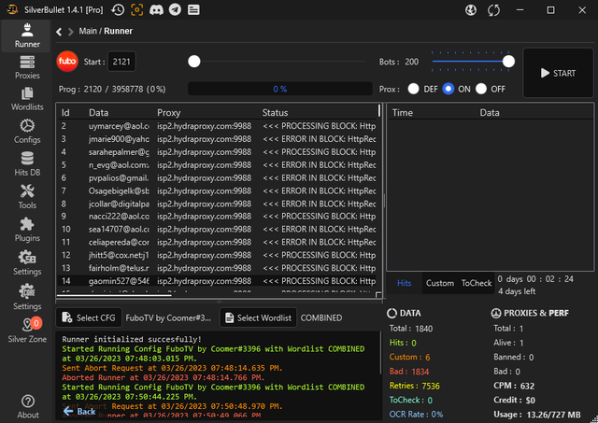Switch to the ToCheck tab
Viewport: 598px width, 423px height.
(x=476, y=283)
